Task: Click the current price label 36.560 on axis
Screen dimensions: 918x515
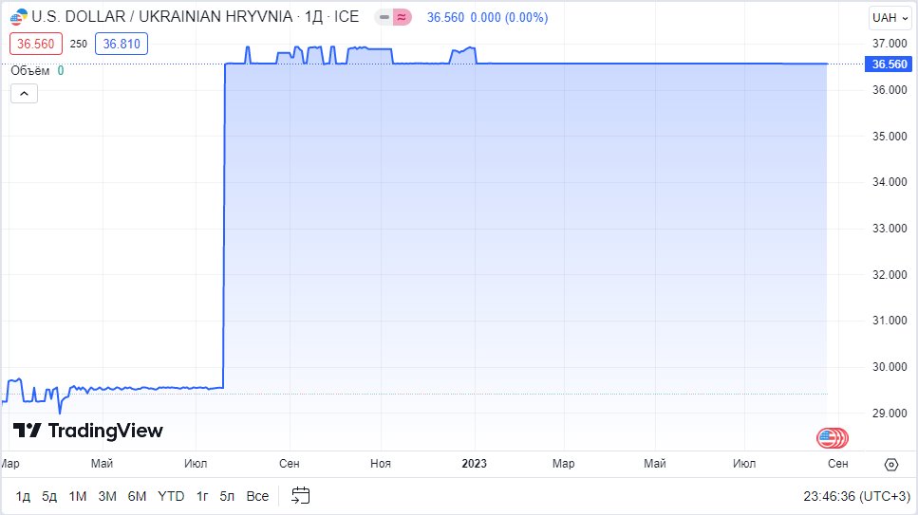Action: 889,64
